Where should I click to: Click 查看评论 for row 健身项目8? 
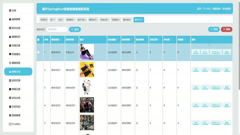(216, 52)
